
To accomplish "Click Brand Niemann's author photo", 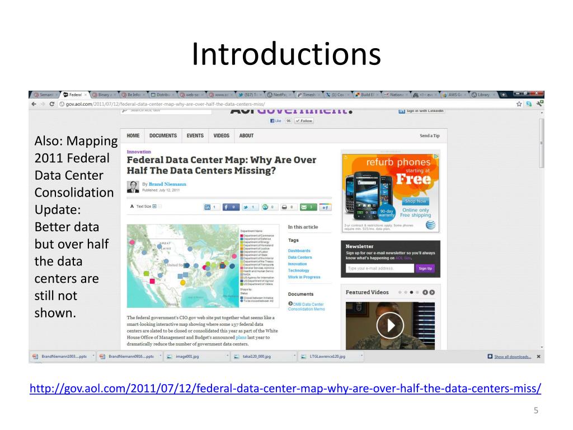I will (x=133, y=187).
